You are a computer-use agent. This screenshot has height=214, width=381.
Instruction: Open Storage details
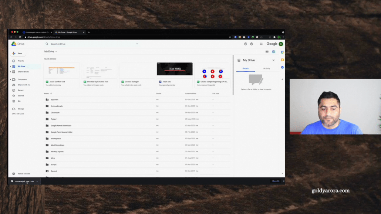21,109
